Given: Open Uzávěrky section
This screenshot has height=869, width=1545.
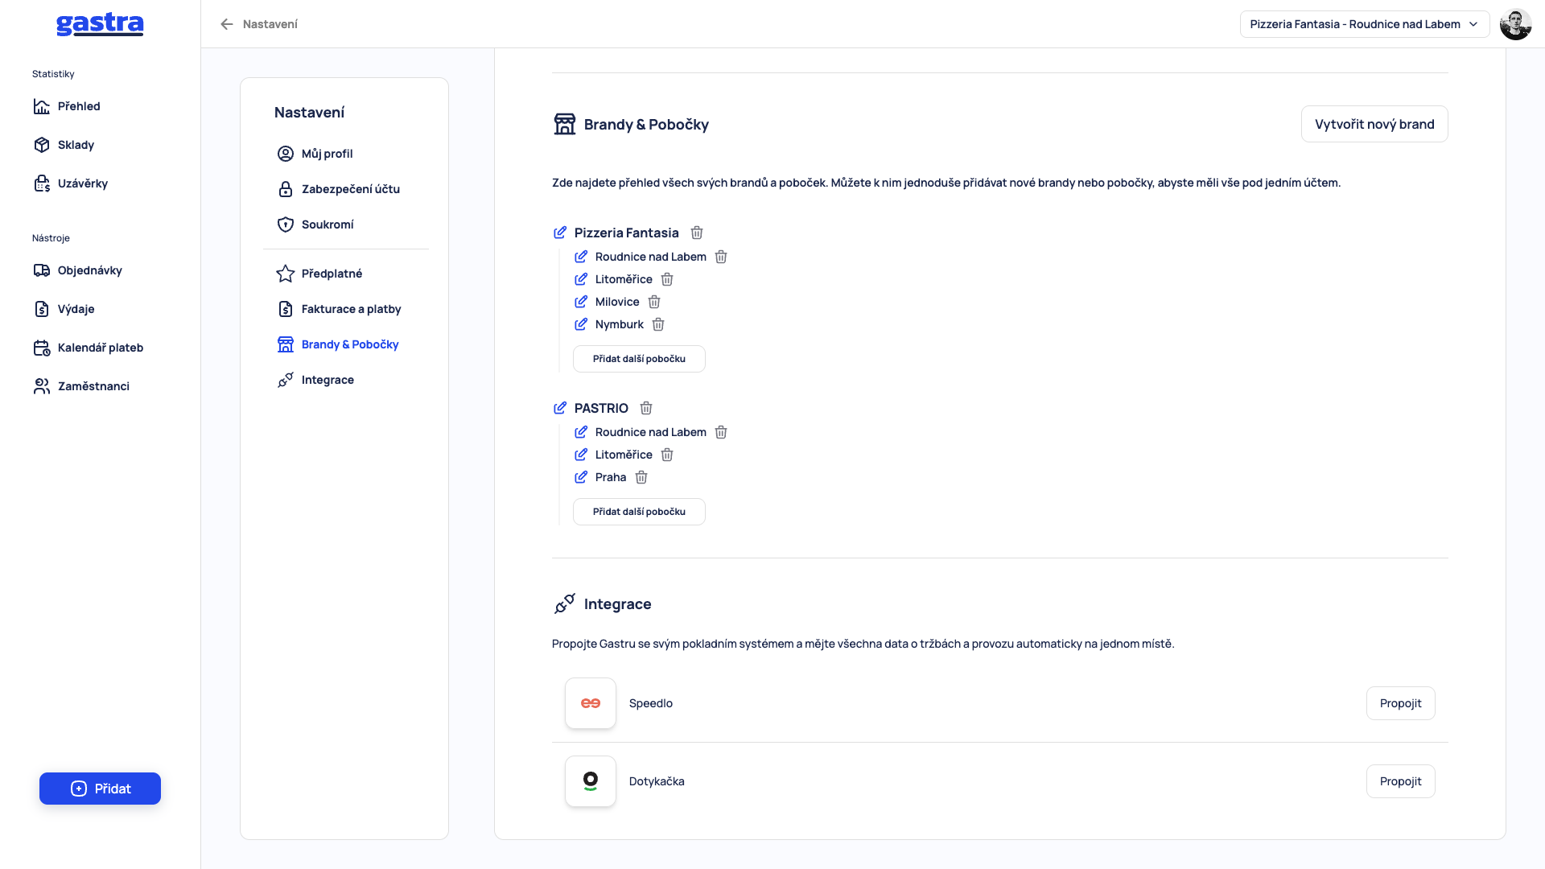Looking at the screenshot, I should tap(71, 183).
